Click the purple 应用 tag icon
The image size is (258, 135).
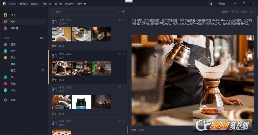point(5,44)
